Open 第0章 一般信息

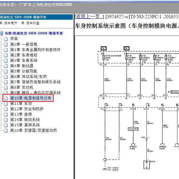pos(24,44)
